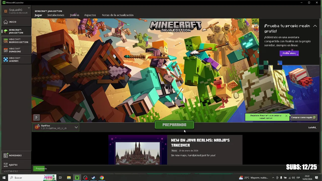
Task: Switch to the Realms tab
Action: (74, 15)
